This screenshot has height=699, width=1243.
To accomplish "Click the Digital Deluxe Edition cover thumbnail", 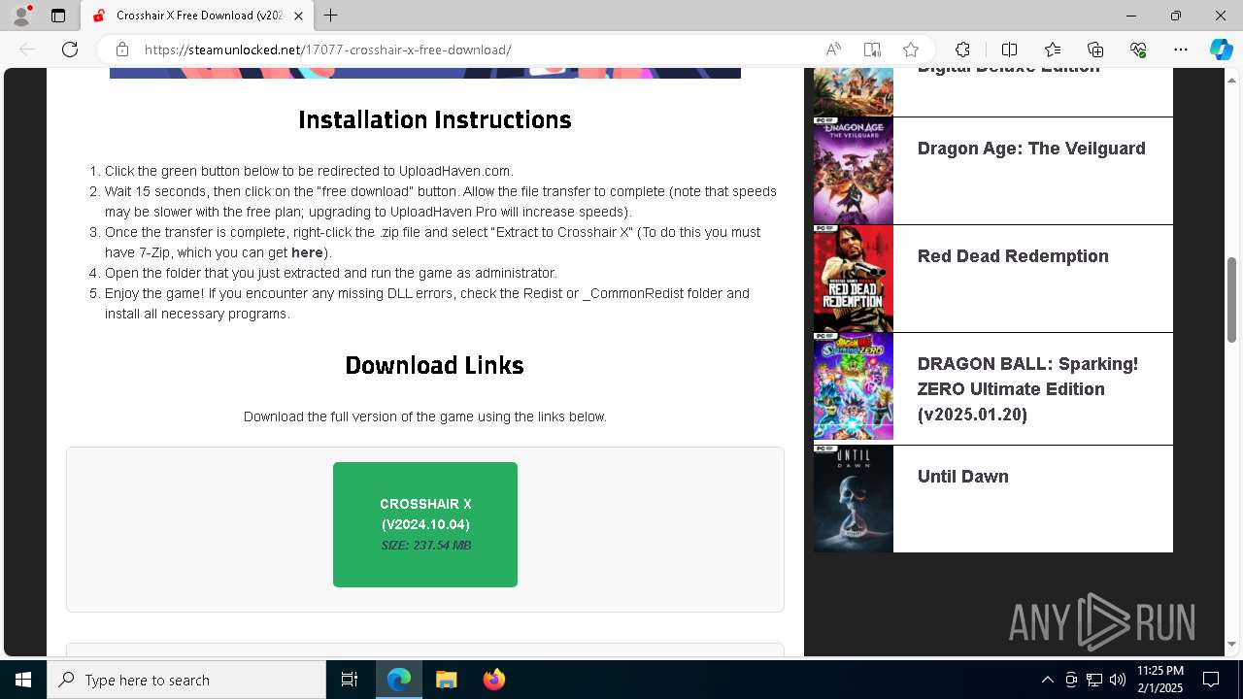I will pos(854,92).
